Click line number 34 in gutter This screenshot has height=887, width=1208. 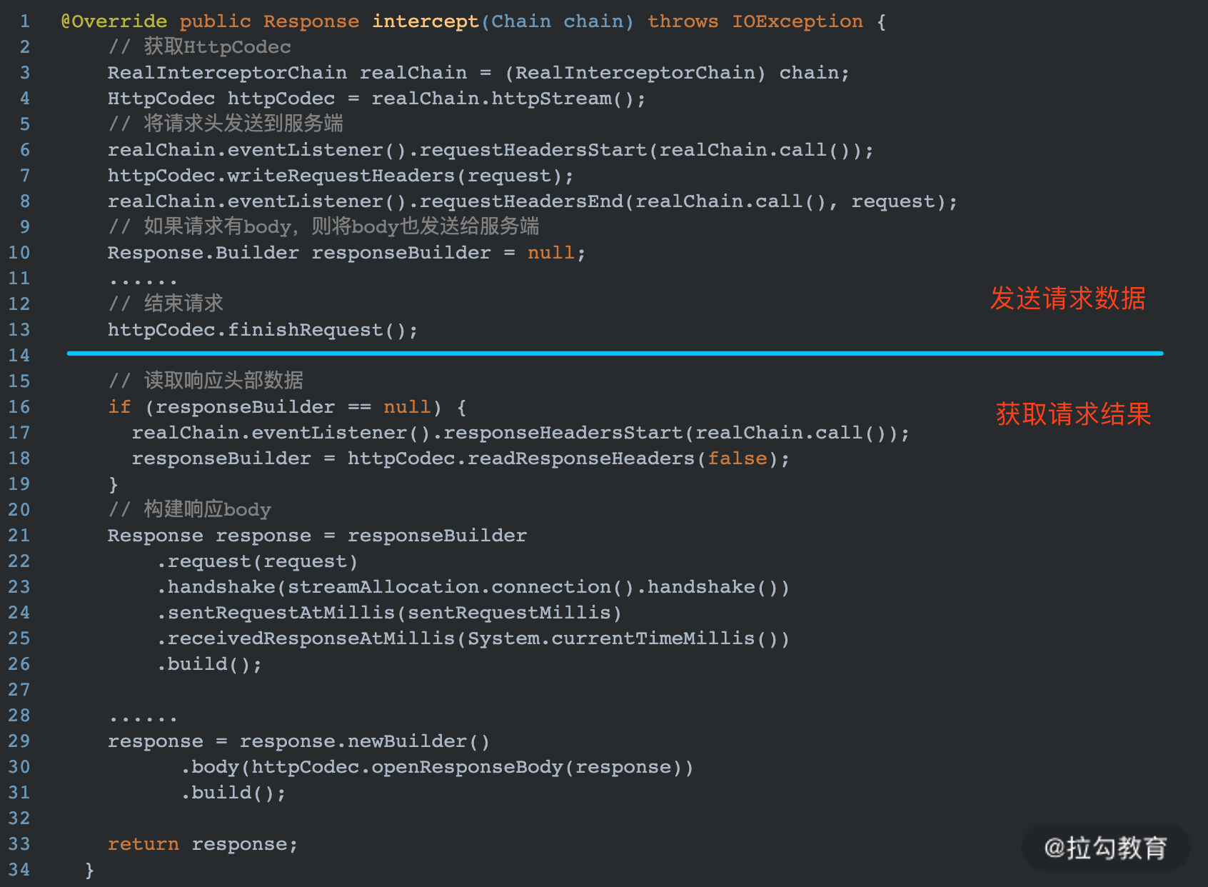pos(19,869)
